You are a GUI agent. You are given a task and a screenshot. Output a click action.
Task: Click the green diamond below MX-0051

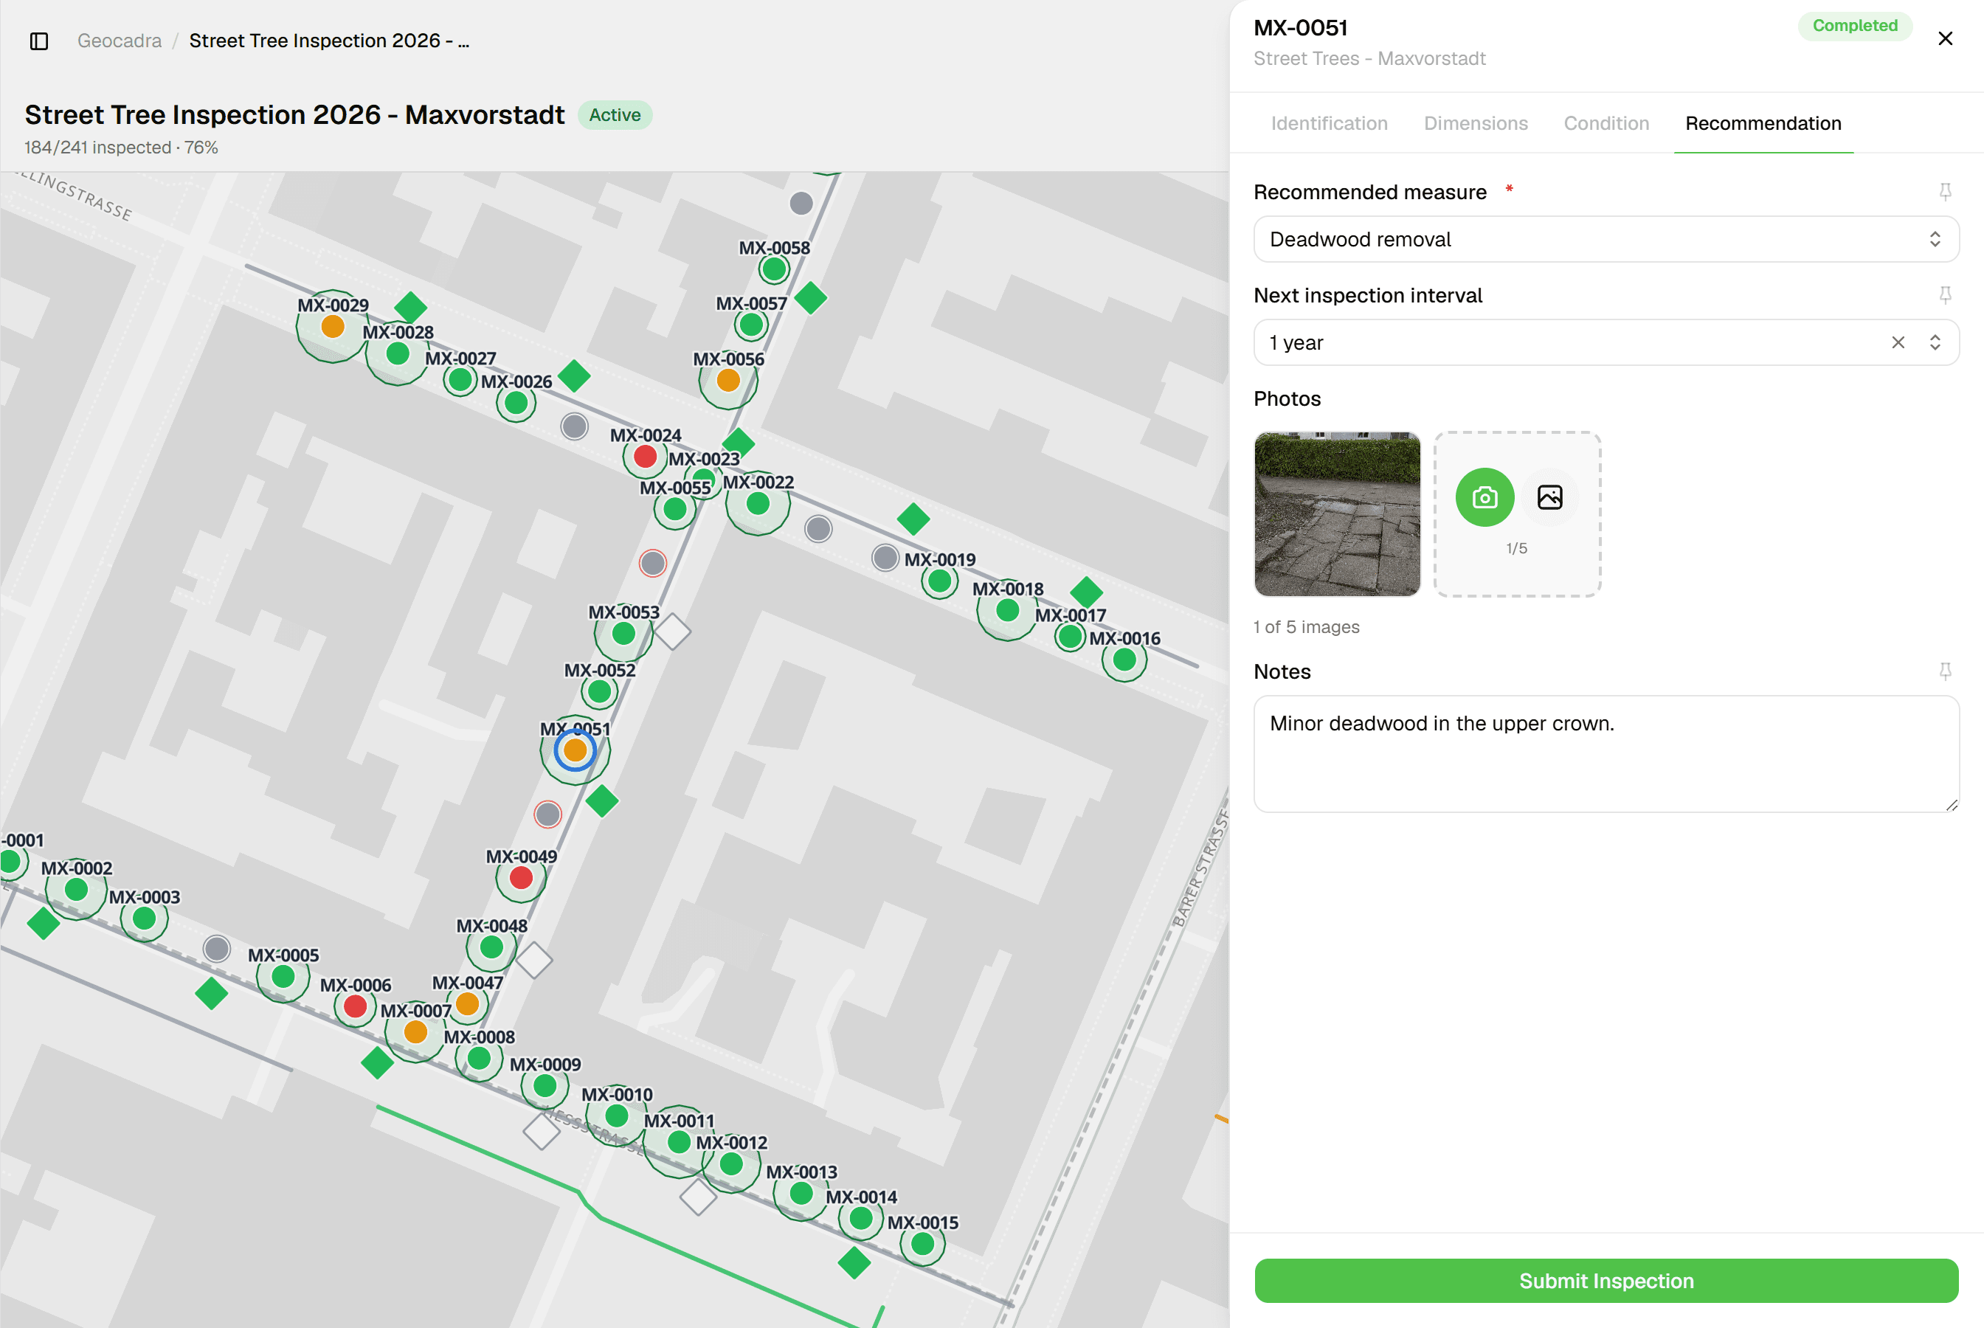tap(602, 800)
